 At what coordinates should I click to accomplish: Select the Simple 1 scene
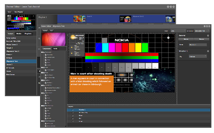pyautogui.click(x=21, y=48)
